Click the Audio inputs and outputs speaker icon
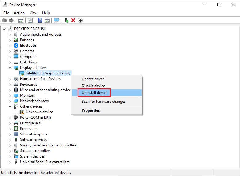This screenshot has height=176, width=240. pos(16,34)
